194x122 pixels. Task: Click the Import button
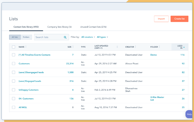pyautogui.click(x=161, y=19)
